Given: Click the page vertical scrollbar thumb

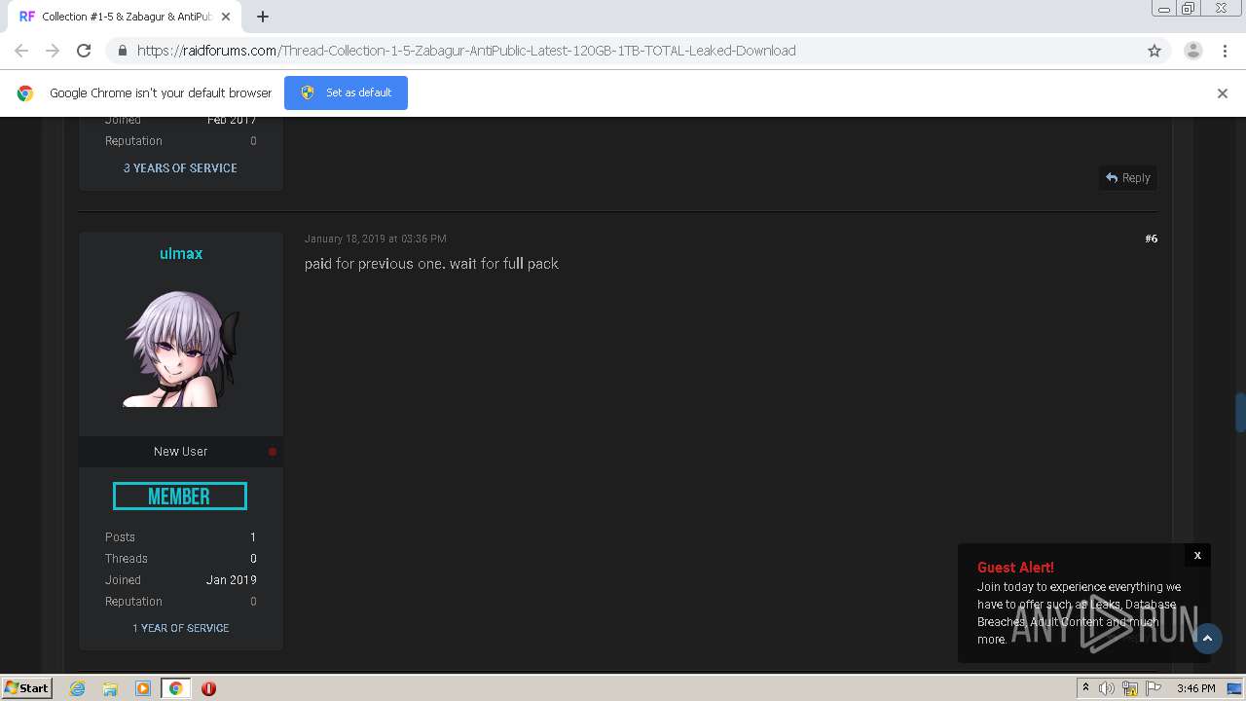Looking at the screenshot, I should point(1240,412).
